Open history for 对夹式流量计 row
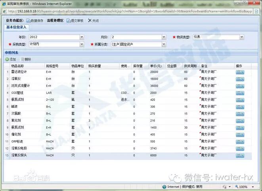The width and height of the screenshot is (262, 191). point(240,86)
